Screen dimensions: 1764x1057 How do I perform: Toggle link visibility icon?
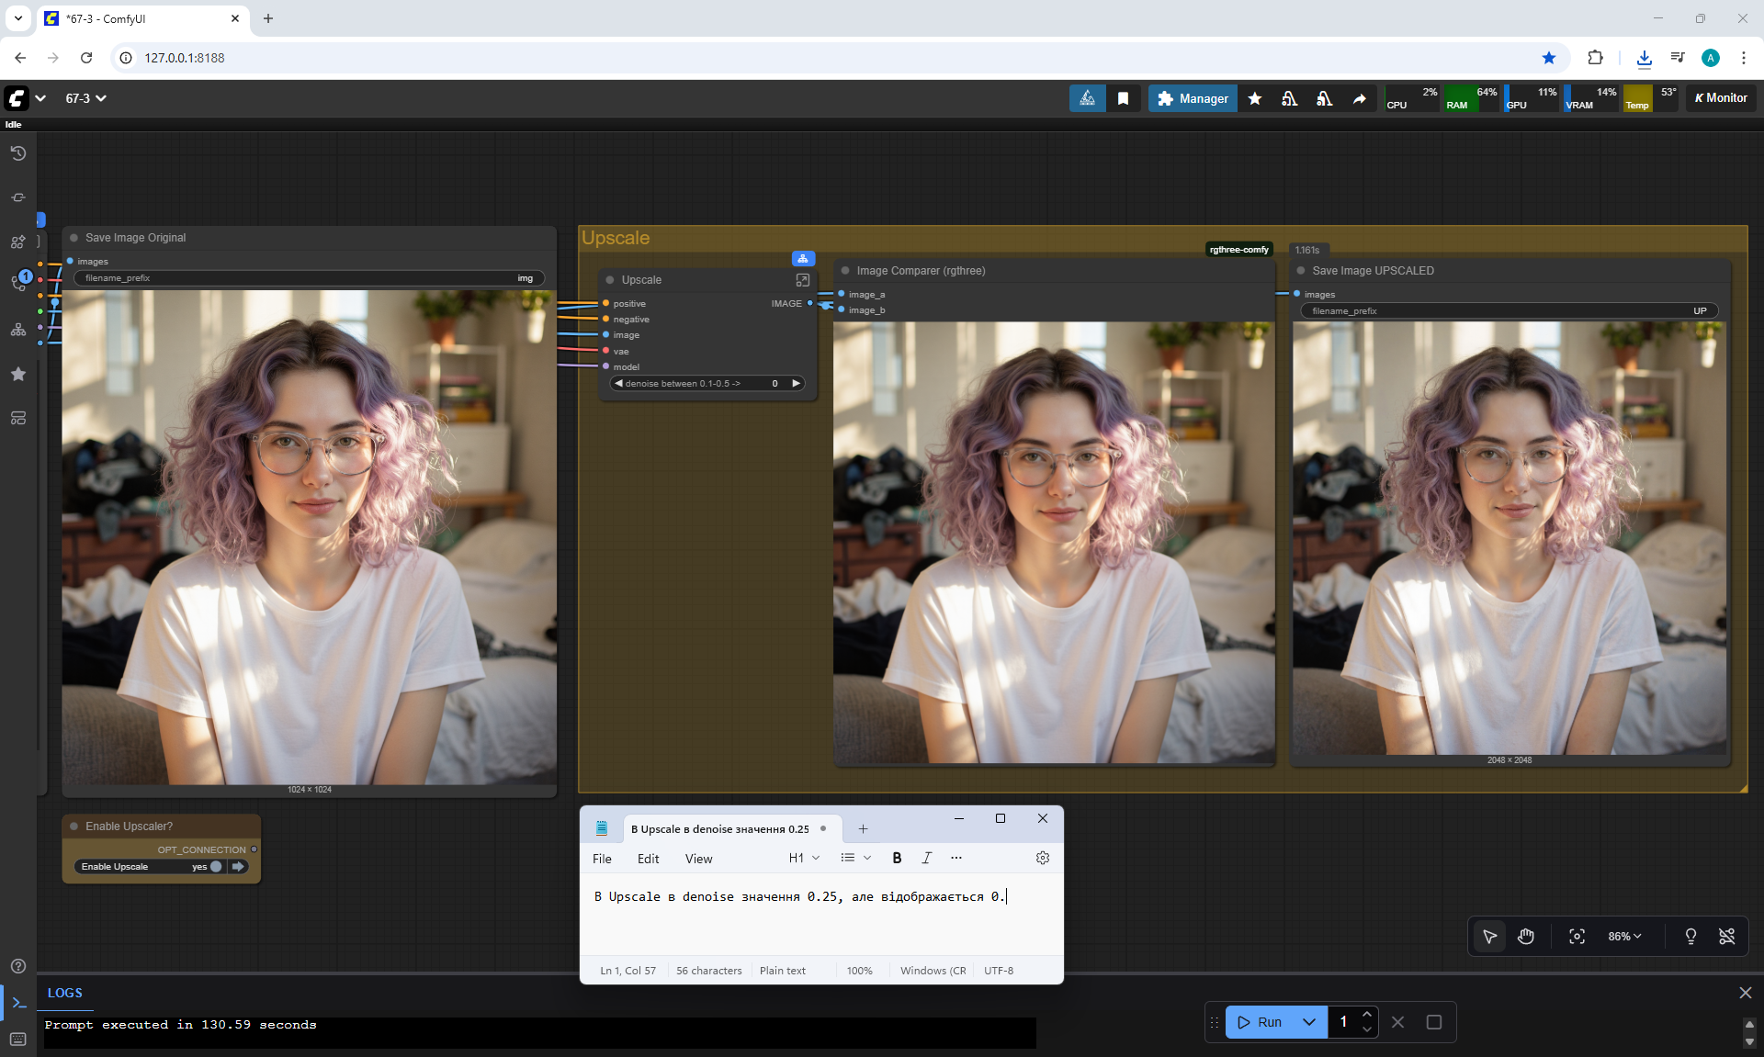click(1726, 936)
